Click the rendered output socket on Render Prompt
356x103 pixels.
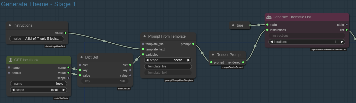[243, 62]
